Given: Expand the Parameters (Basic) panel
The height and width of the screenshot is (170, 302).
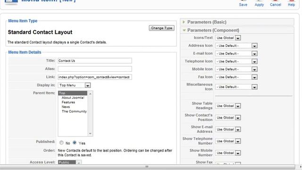Looking at the screenshot, I should [x=237, y=22].
